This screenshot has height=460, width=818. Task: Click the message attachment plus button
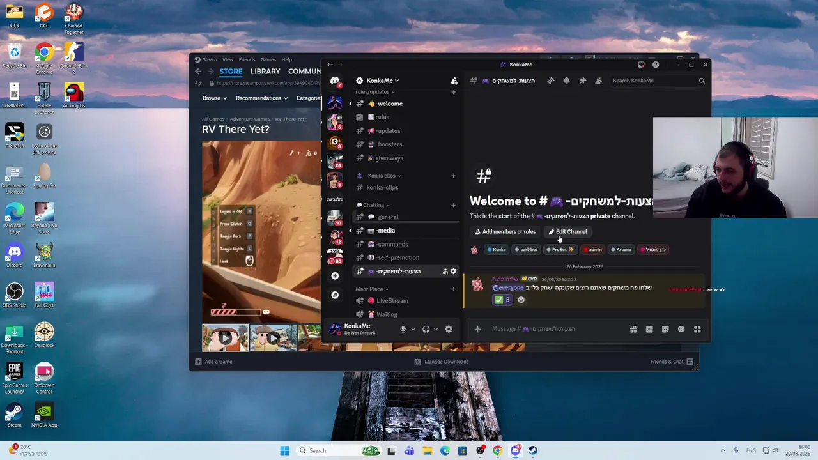(x=477, y=329)
